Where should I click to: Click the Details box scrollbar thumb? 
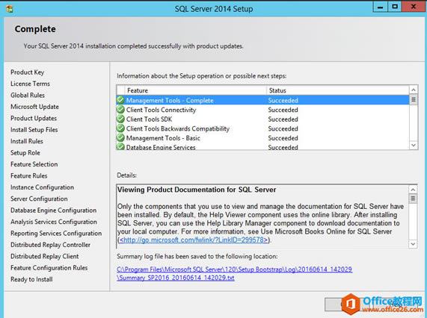(x=413, y=199)
